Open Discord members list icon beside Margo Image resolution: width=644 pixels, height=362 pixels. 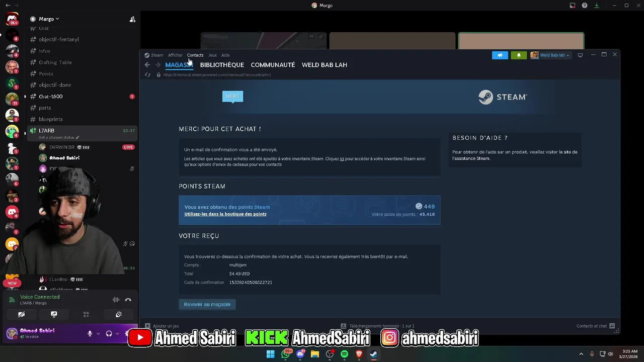click(x=132, y=19)
